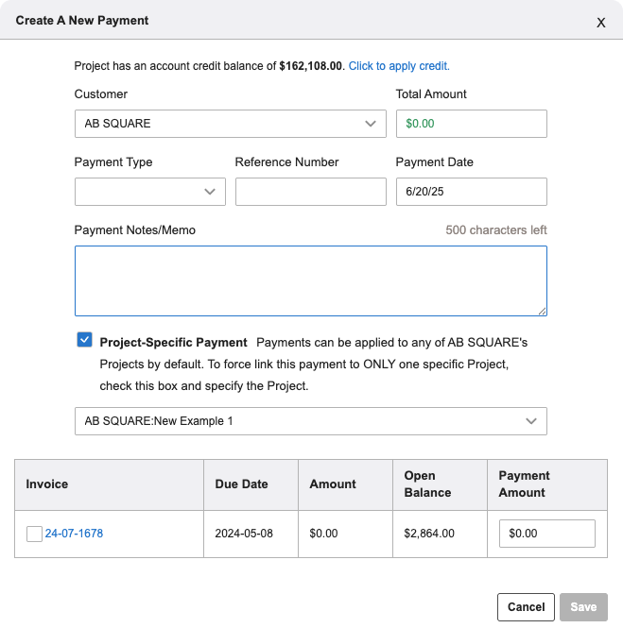Select the checkbox for invoice 24-07-1678
The image size is (623, 628).
pos(34,534)
